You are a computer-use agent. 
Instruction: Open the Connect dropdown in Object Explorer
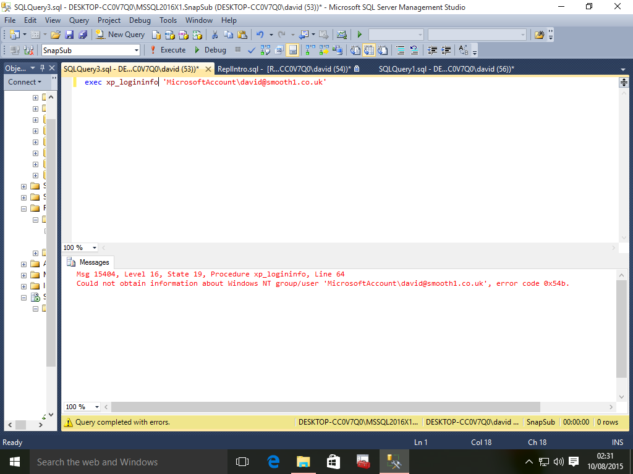click(x=25, y=82)
